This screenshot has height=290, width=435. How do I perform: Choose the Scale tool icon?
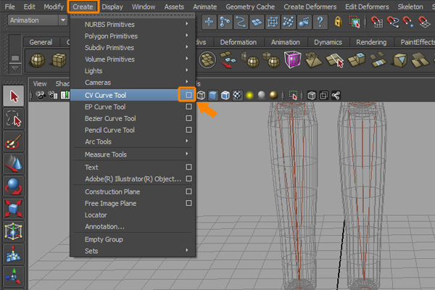(13, 208)
